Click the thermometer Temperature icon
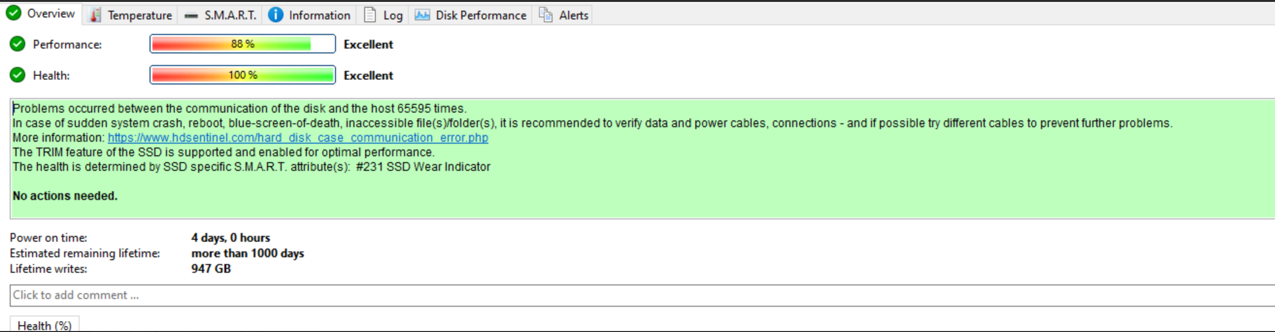The height and width of the screenshot is (332, 1275). pyautogui.click(x=95, y=16)
